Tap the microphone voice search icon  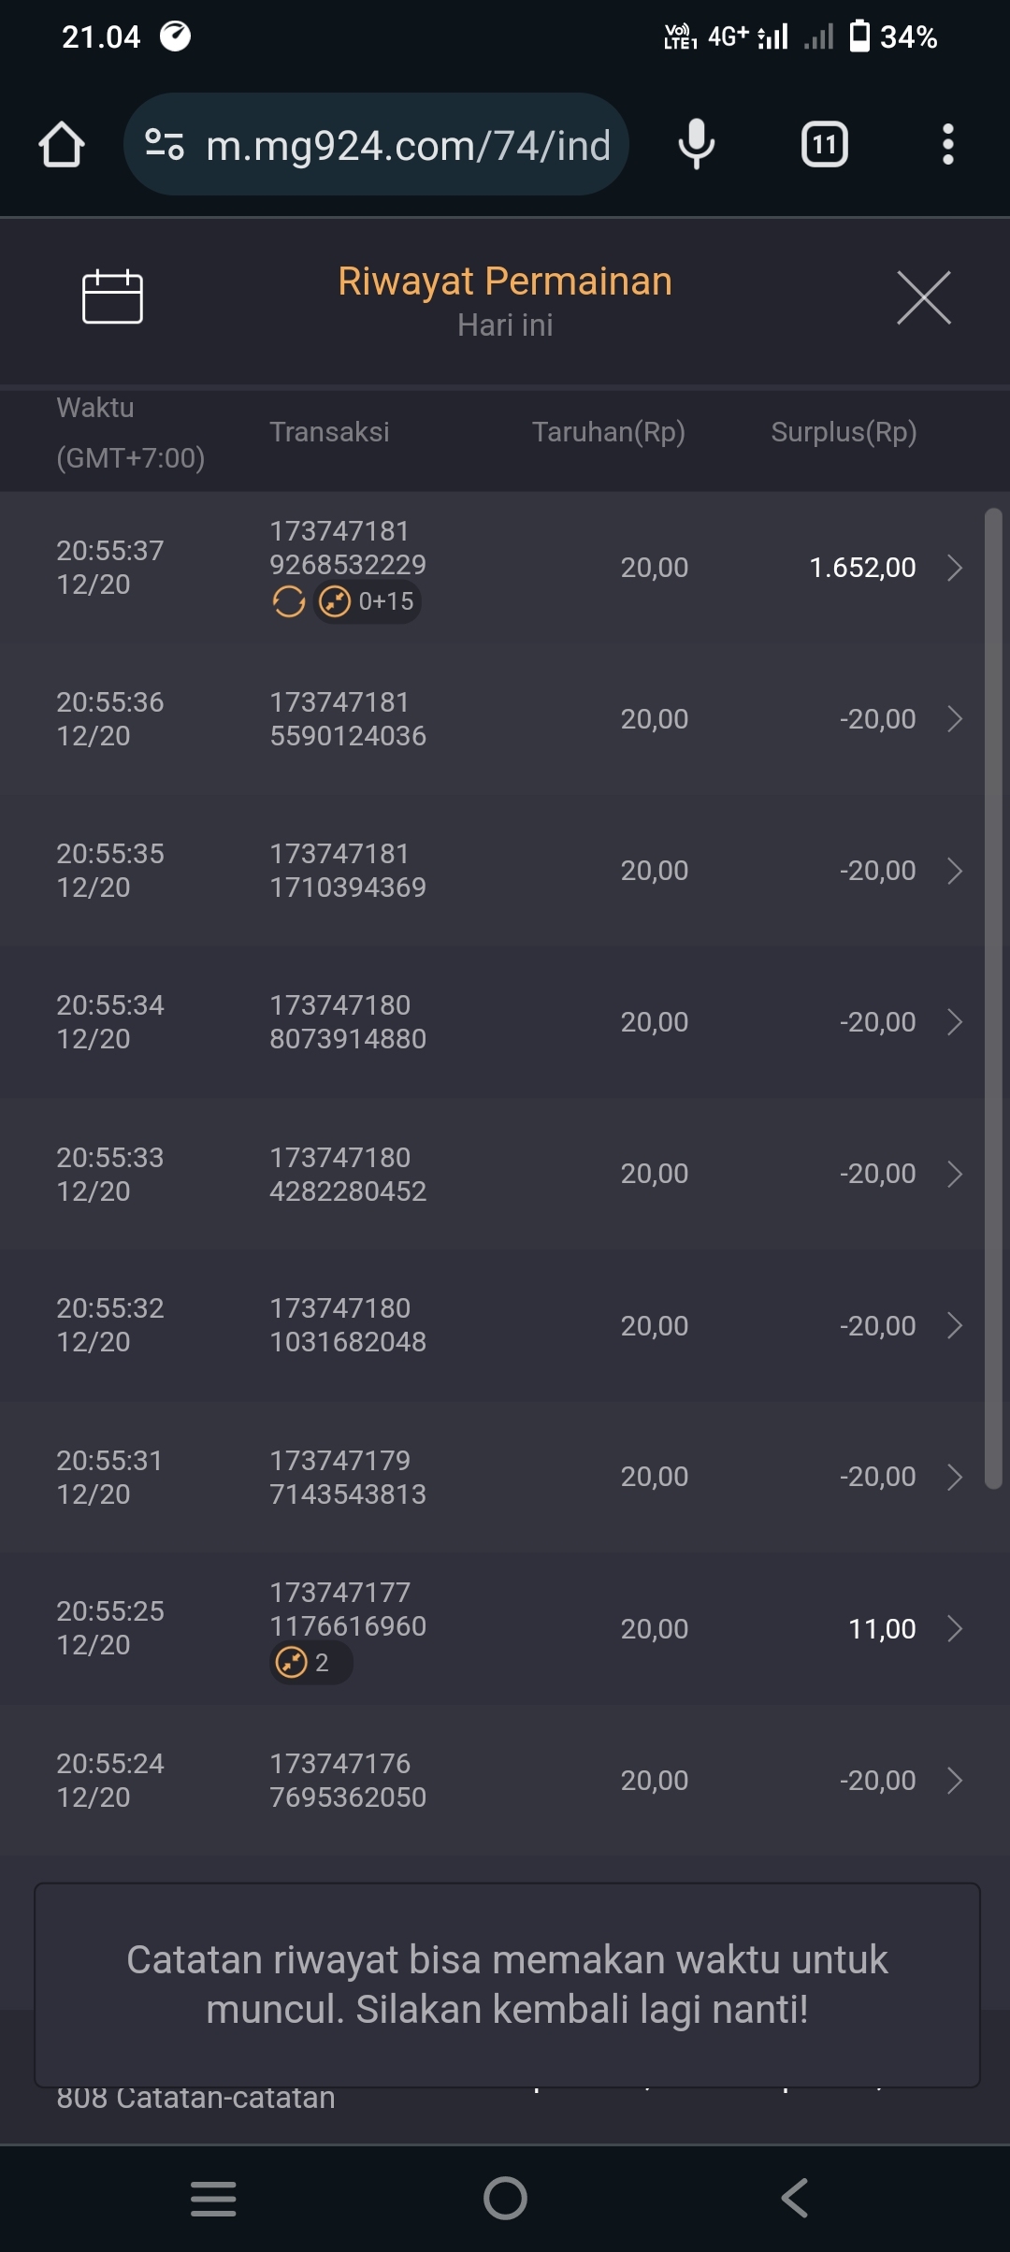[696, 145]
